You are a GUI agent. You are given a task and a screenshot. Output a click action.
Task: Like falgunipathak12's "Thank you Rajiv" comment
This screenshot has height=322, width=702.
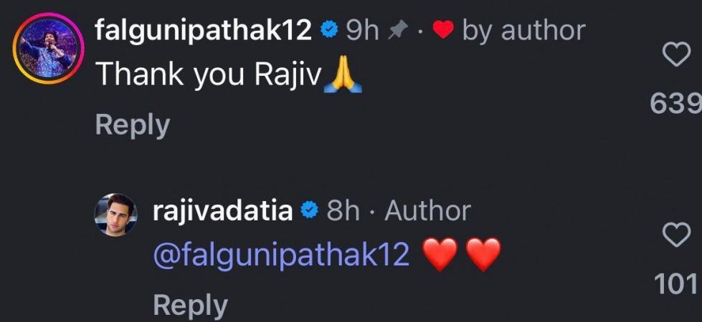(676, 57)
